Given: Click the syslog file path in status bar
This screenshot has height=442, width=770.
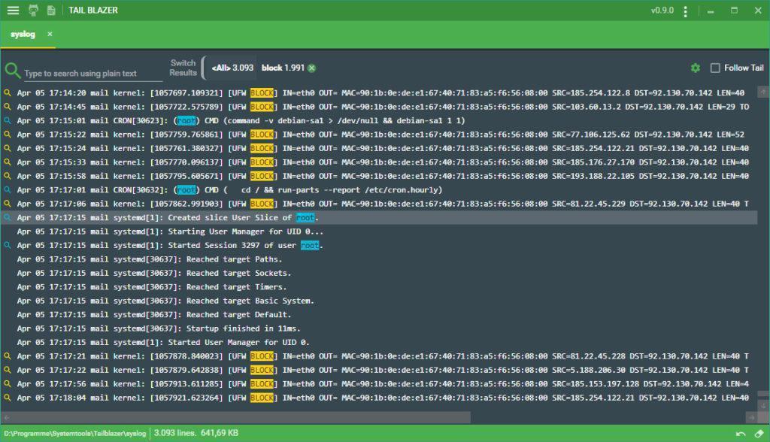Looking at the screenshot, I should tap(74, 433).
